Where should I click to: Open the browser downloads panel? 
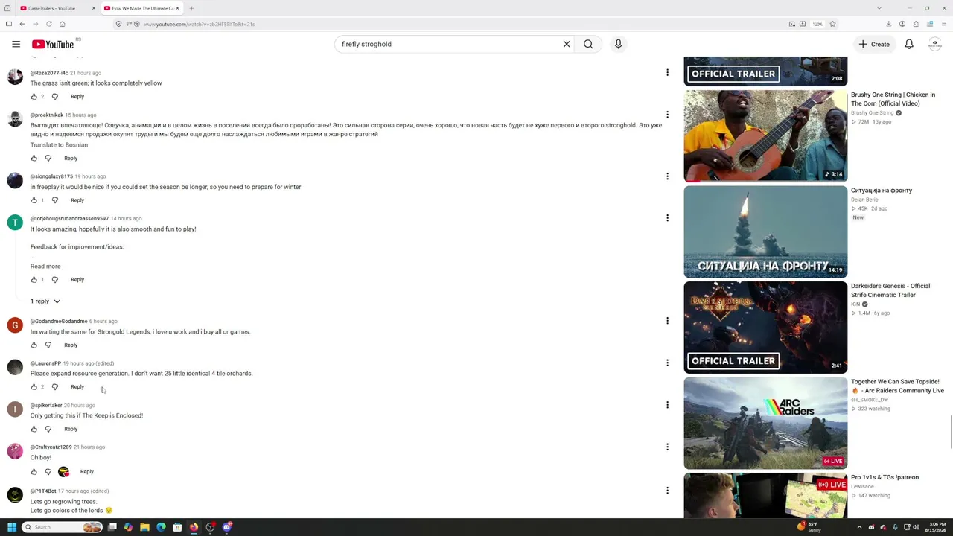tap(888, 24)
